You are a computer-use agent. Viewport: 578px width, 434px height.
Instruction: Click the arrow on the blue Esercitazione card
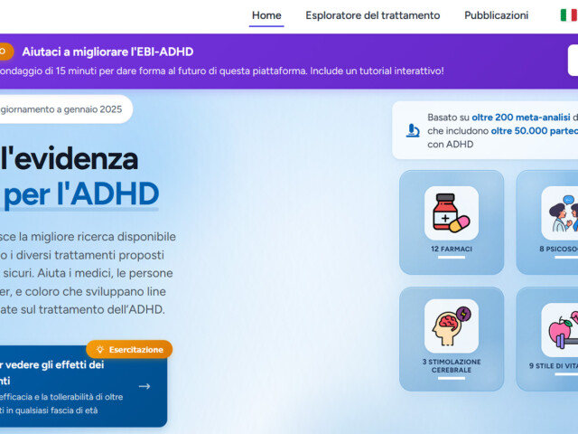144,386
